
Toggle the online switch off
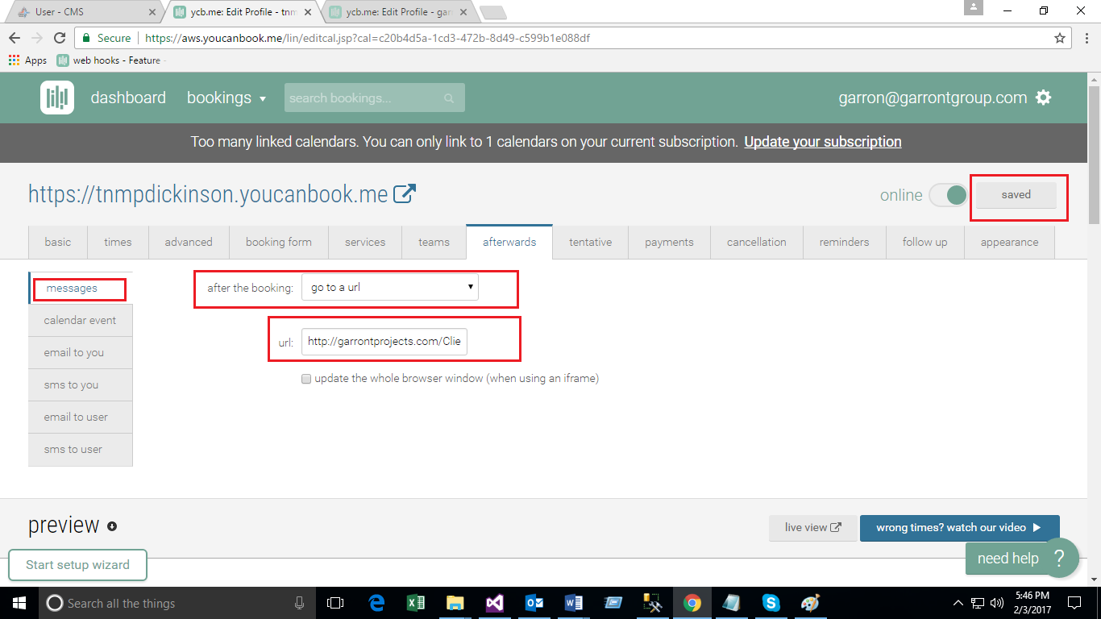pyautogui.click(x=948, y=195)
